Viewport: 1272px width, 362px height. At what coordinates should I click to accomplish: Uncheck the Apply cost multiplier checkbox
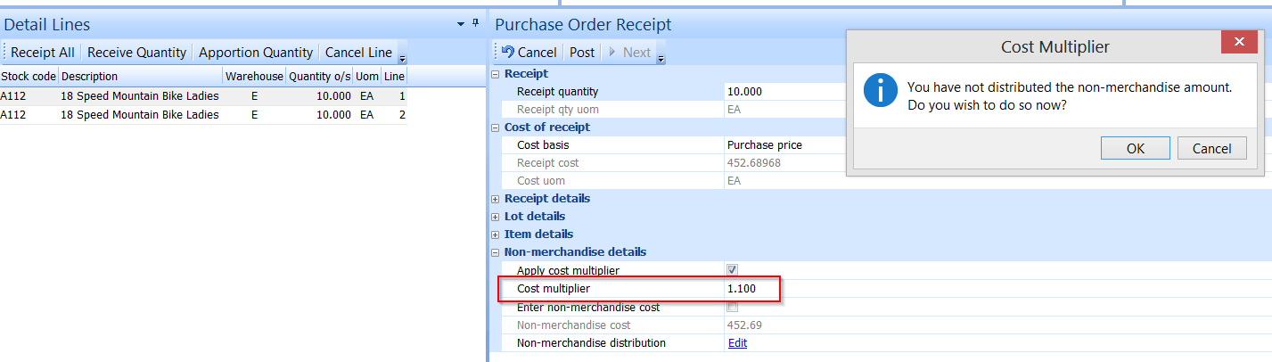coord(733,270)
